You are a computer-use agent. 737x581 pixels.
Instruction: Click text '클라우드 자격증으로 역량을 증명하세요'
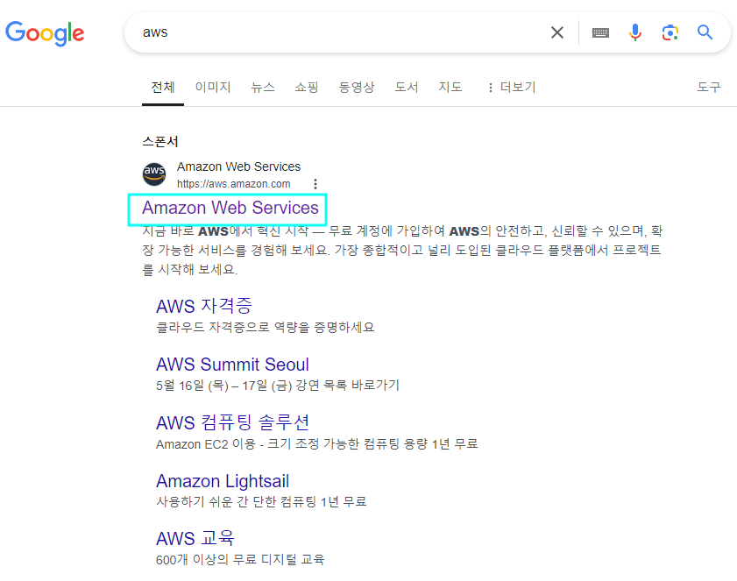click(x=266, y=327)
